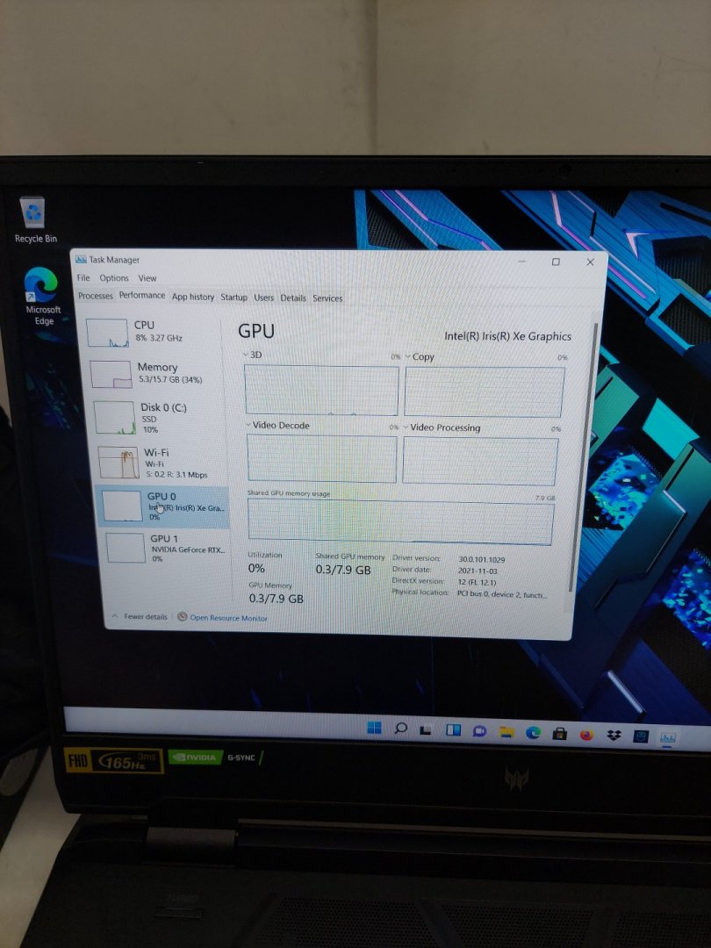The height and width of the screenshot is (948, 711).
Task: Select Disk 0 (C:) in the sidebar
Action: (x=158, y=419)
